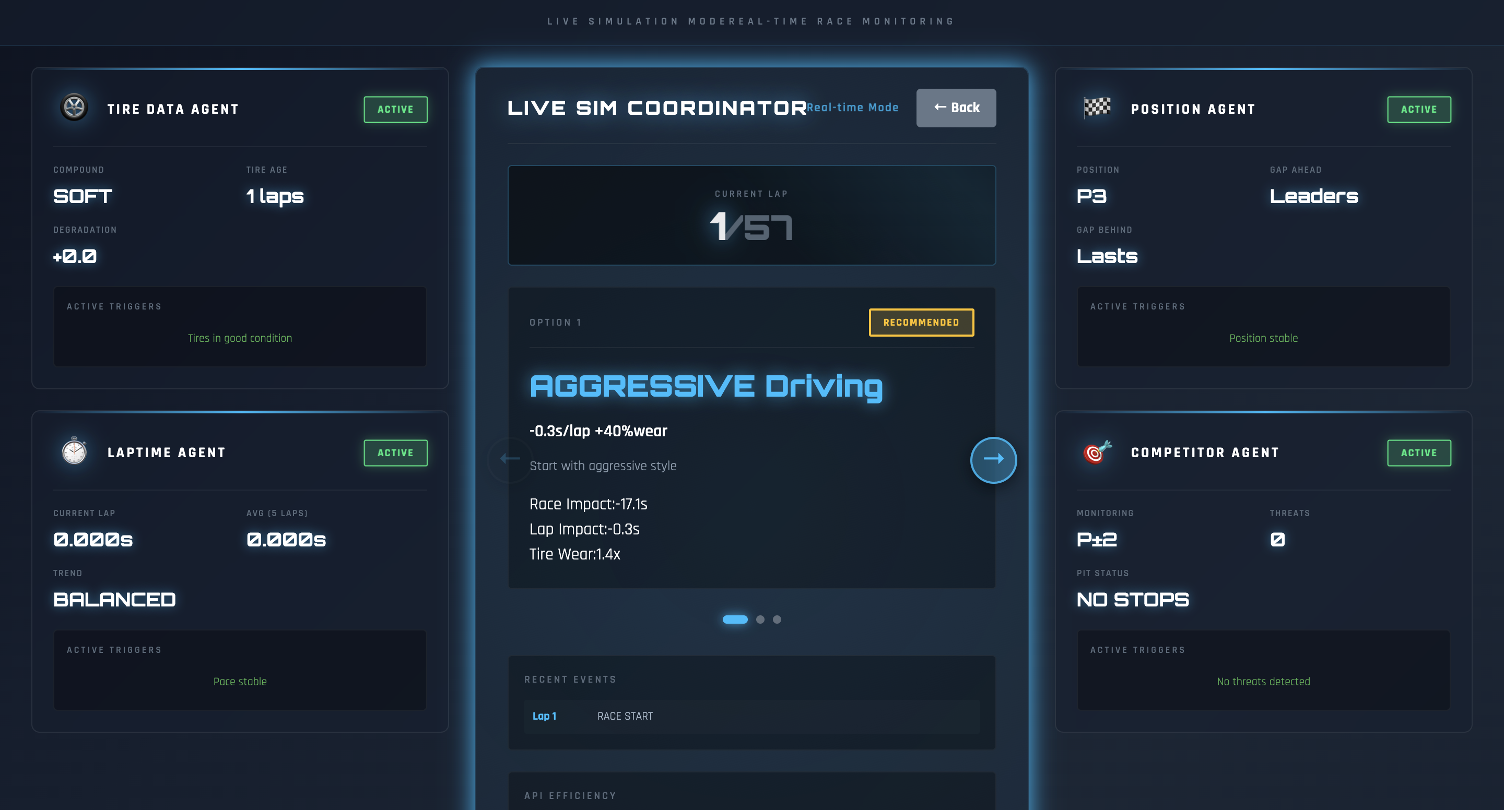
Task: Go to previous strategy option arrow
Action: (510, 459)
